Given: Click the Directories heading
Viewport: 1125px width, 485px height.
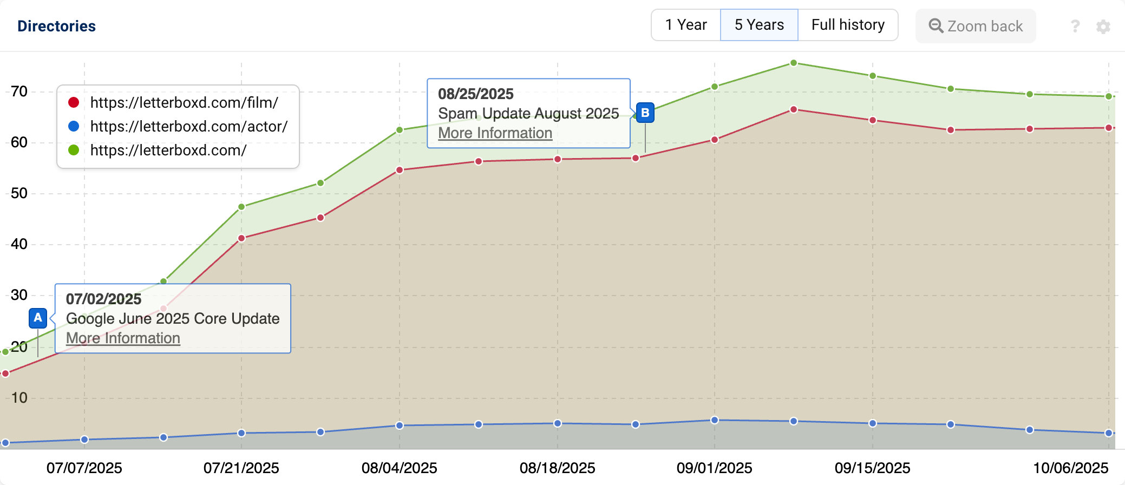Looking at the screenshot, I should pyautogui.click(x=56, y=26).
